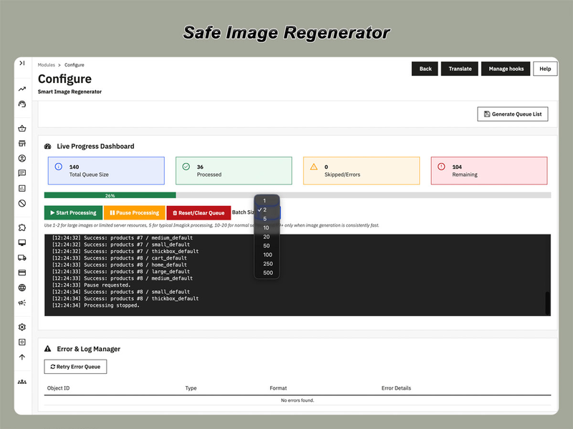
Task: Expand the collapsed sidebar menu arrow
Action: click(22, 63)
